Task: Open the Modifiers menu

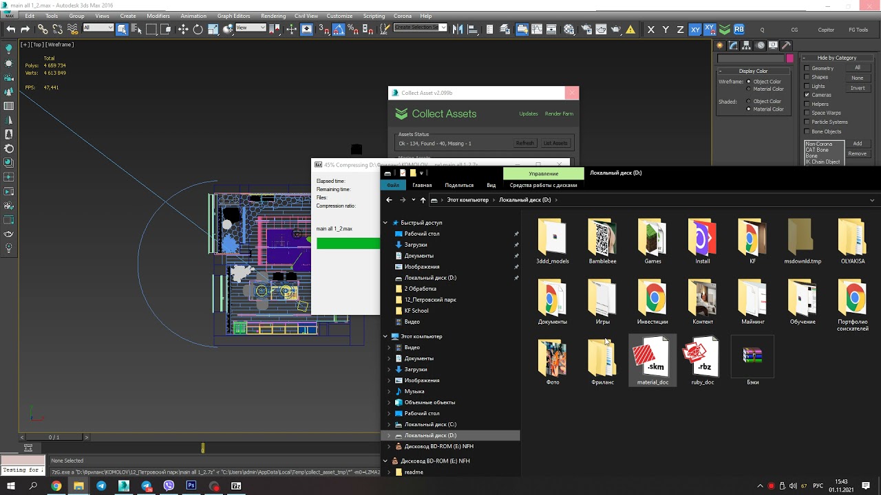Action: tap(158, 16)
